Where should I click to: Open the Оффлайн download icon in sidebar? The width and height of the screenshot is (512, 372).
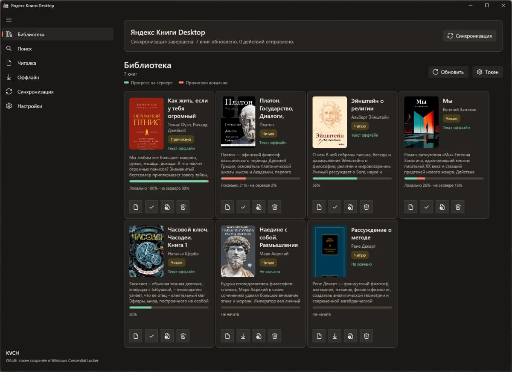tap(9, 77)
